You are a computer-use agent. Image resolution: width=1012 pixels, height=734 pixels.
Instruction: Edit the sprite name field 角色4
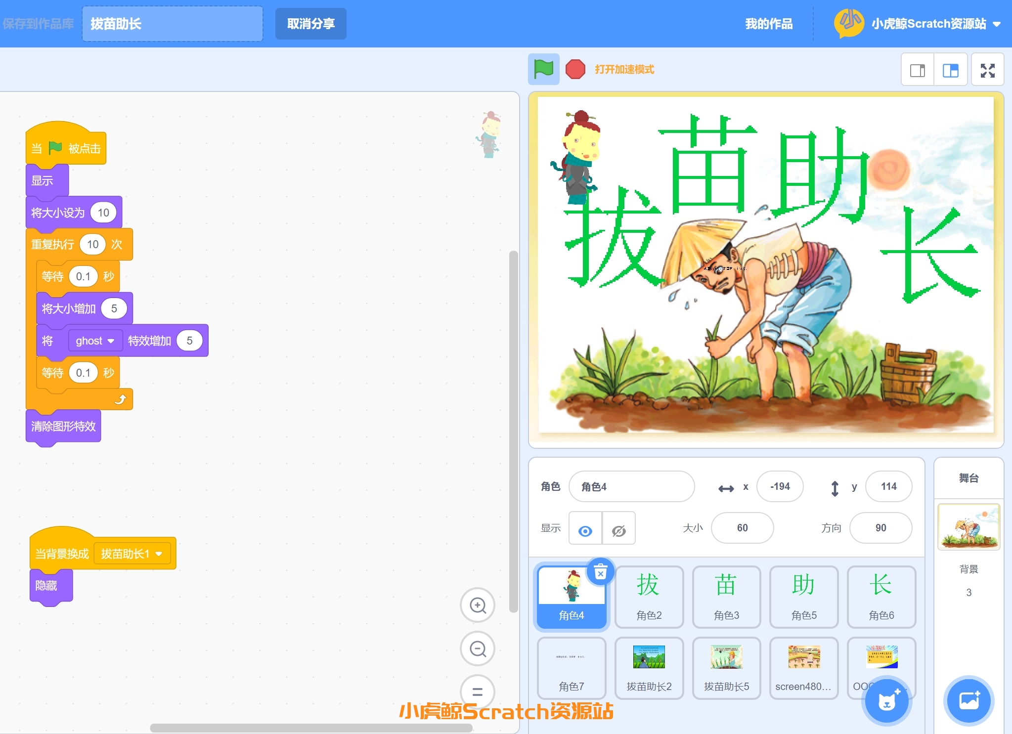(x=631, y=486)
